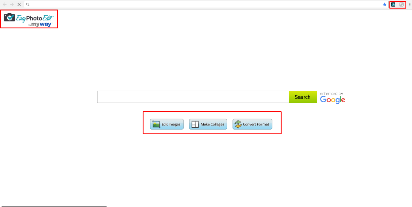Click the green Search button

[303, 97]
